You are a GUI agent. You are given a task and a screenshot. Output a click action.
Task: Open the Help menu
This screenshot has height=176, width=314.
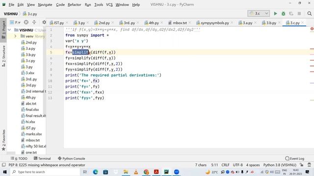(x=136, y=4)
